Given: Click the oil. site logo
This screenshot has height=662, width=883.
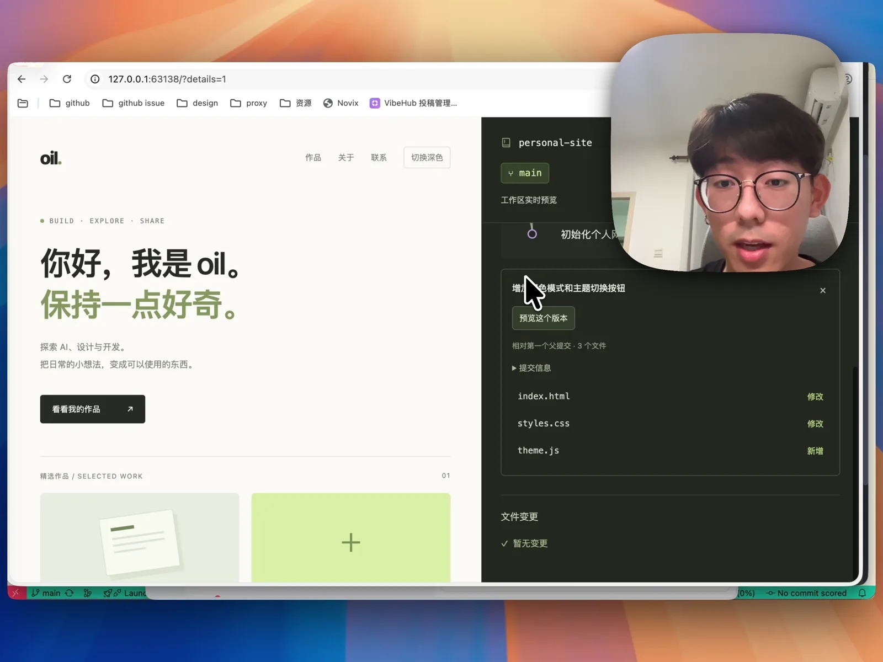Looking at the screenshot, I should pos(51,158).
